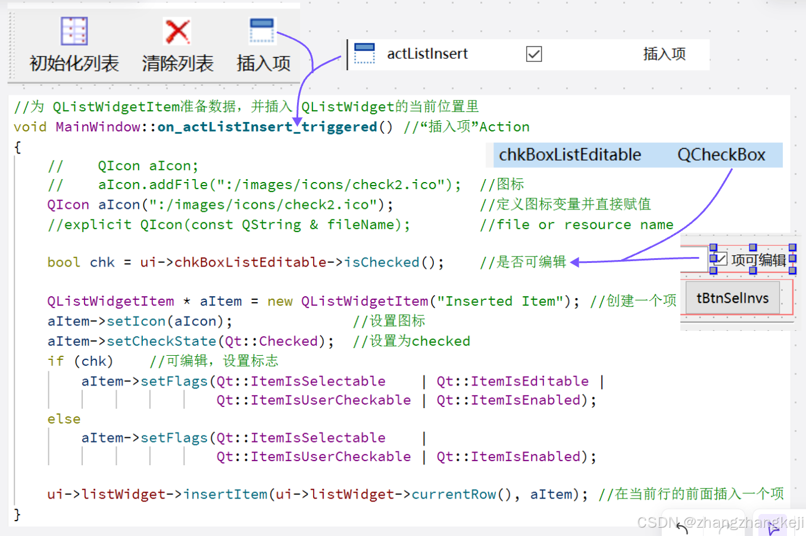Select the actListInsert action row icon
This screenshot has height=536, width=806.
(x=364, y=54)
